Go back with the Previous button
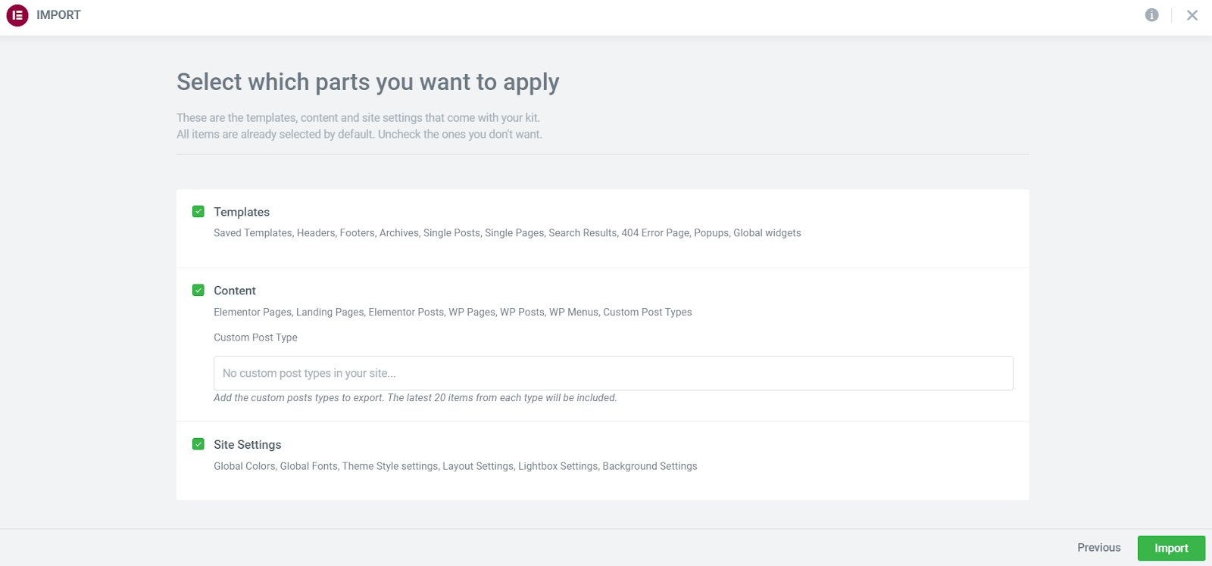 click(1098, 548)
